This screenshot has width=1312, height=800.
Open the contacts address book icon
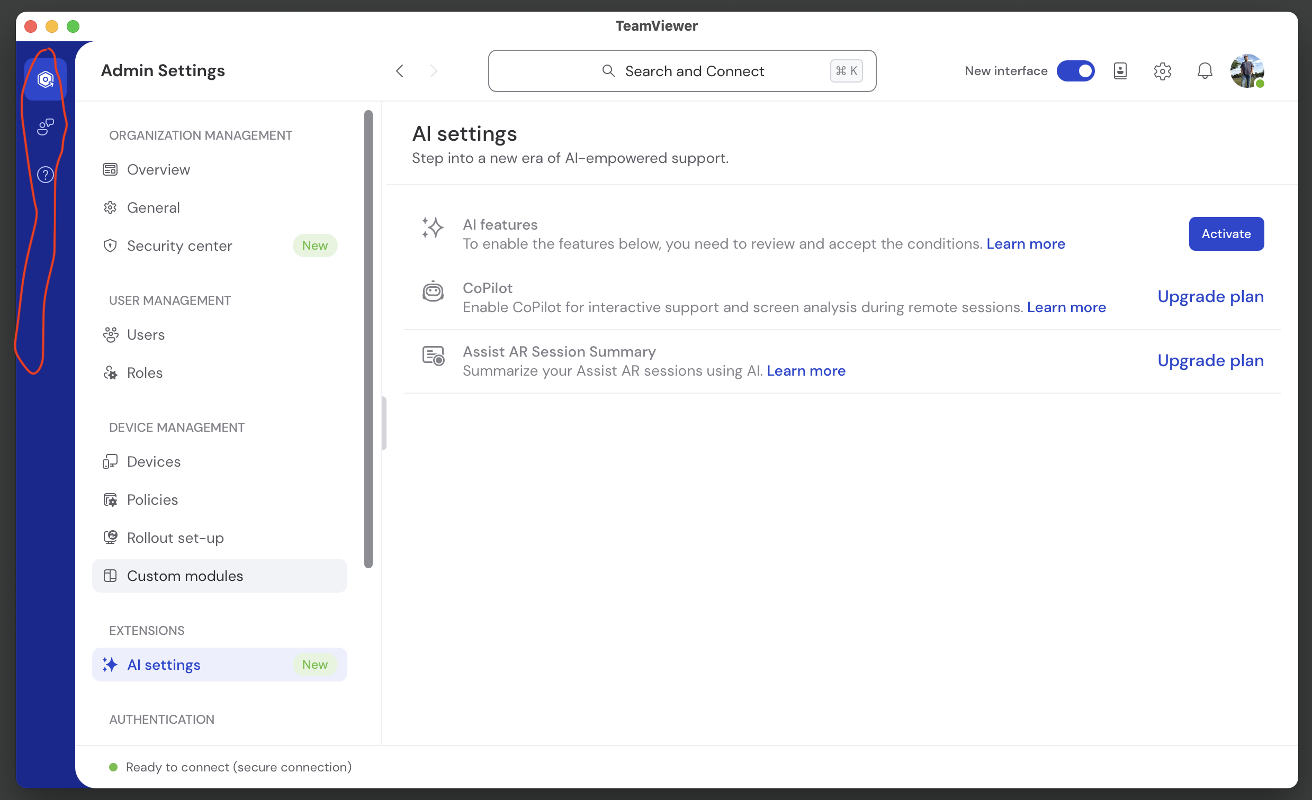click(x=1120, y=71)
